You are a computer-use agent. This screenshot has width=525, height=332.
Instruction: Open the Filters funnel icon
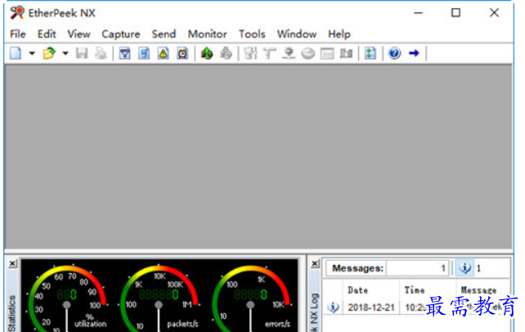(x=124, y=53)
